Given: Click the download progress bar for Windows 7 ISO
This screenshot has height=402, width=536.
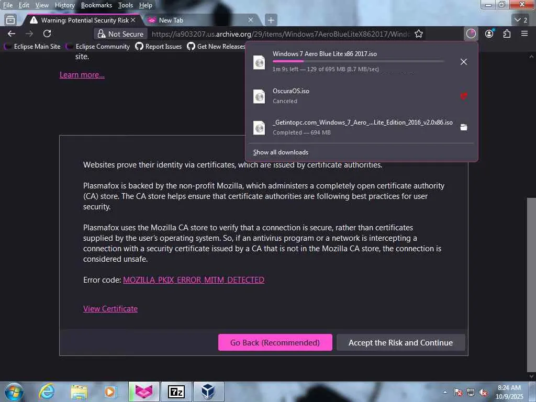Looking at the screenshot, I should [x=358, y=61].
